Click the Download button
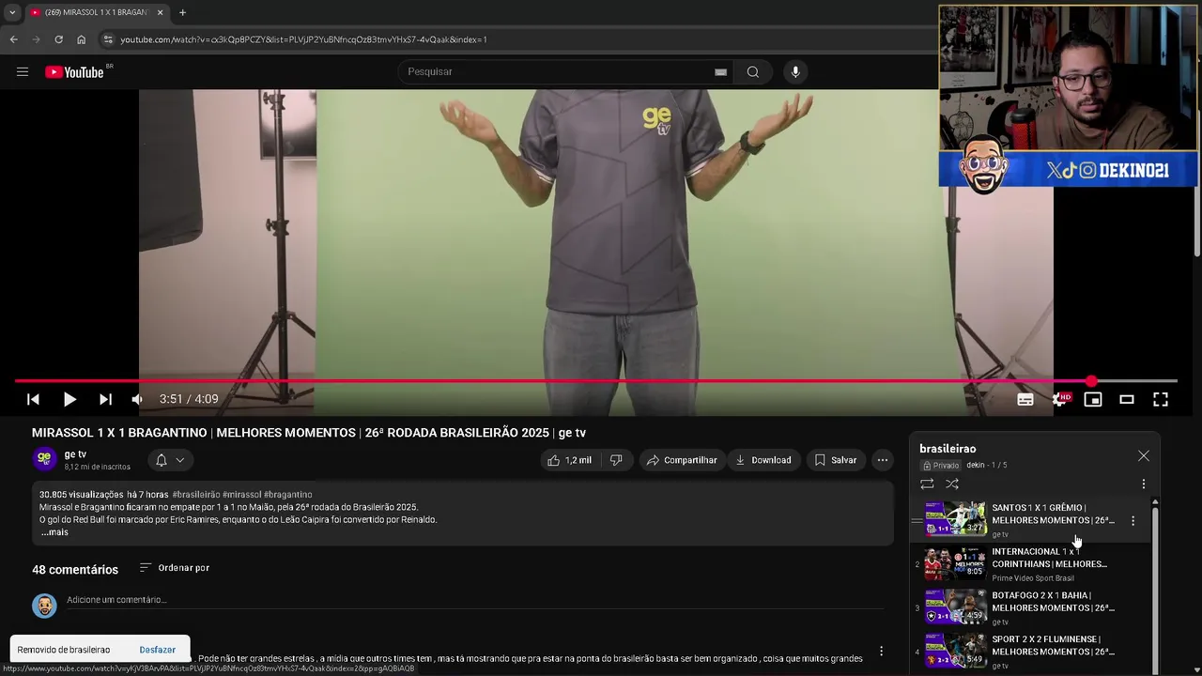Viewport: 1202px width, 676px height. pos(763,460)
